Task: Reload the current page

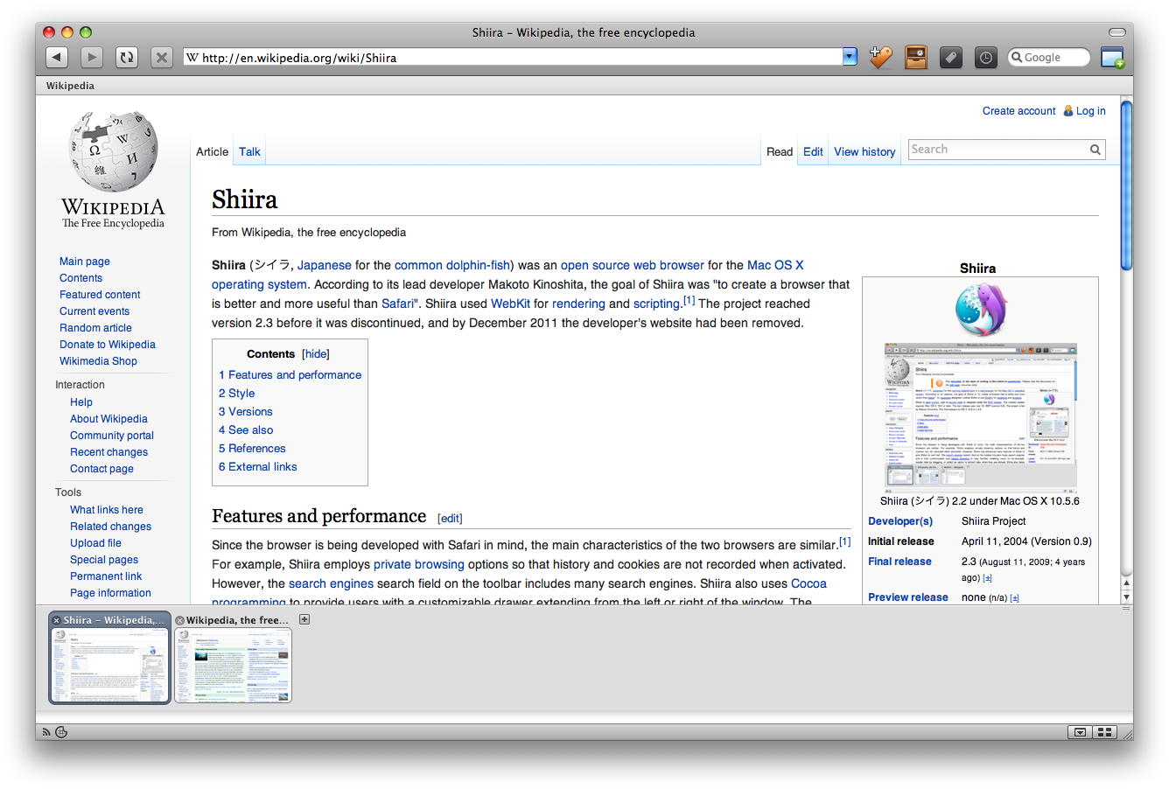Action: (x=127, y=58)
